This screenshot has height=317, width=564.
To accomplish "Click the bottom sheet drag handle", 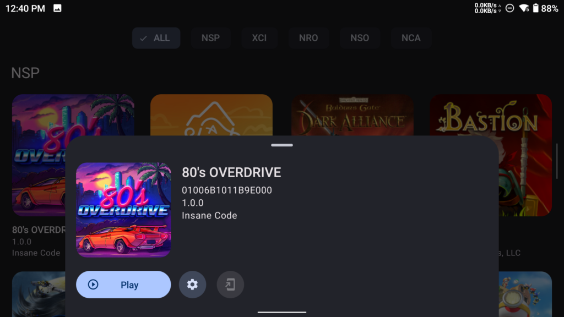I will pos(282,145).
